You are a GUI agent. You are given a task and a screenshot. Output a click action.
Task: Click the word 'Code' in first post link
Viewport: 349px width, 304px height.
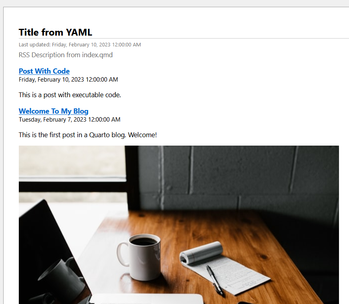(61, 71)
